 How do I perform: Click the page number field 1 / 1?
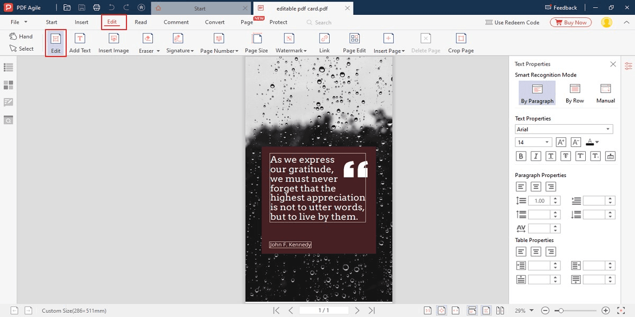point(324,311)
